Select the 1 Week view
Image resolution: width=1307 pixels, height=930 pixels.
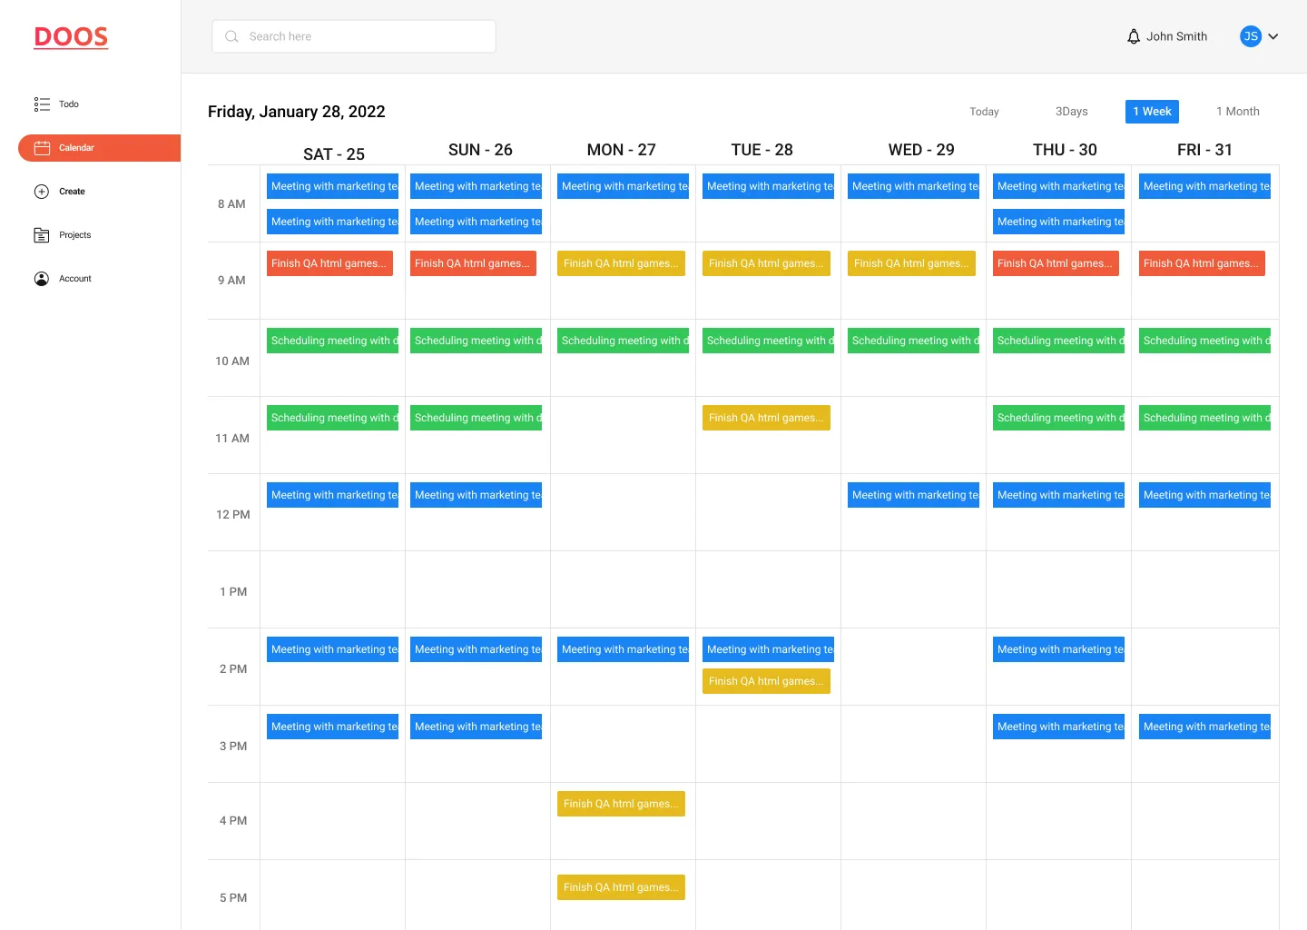1152,112
